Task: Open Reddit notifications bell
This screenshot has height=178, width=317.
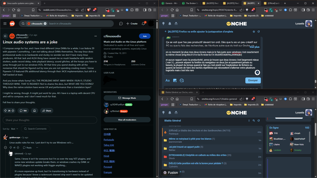Action: coord(143,23)
